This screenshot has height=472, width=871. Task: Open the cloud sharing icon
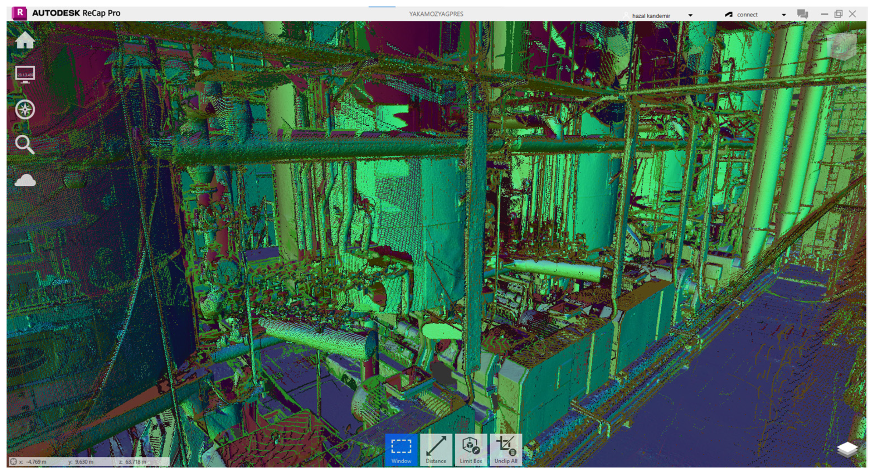pyautogui.click(x=25, y=181)
